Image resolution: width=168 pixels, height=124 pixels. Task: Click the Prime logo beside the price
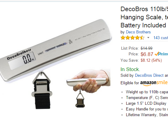161,54
